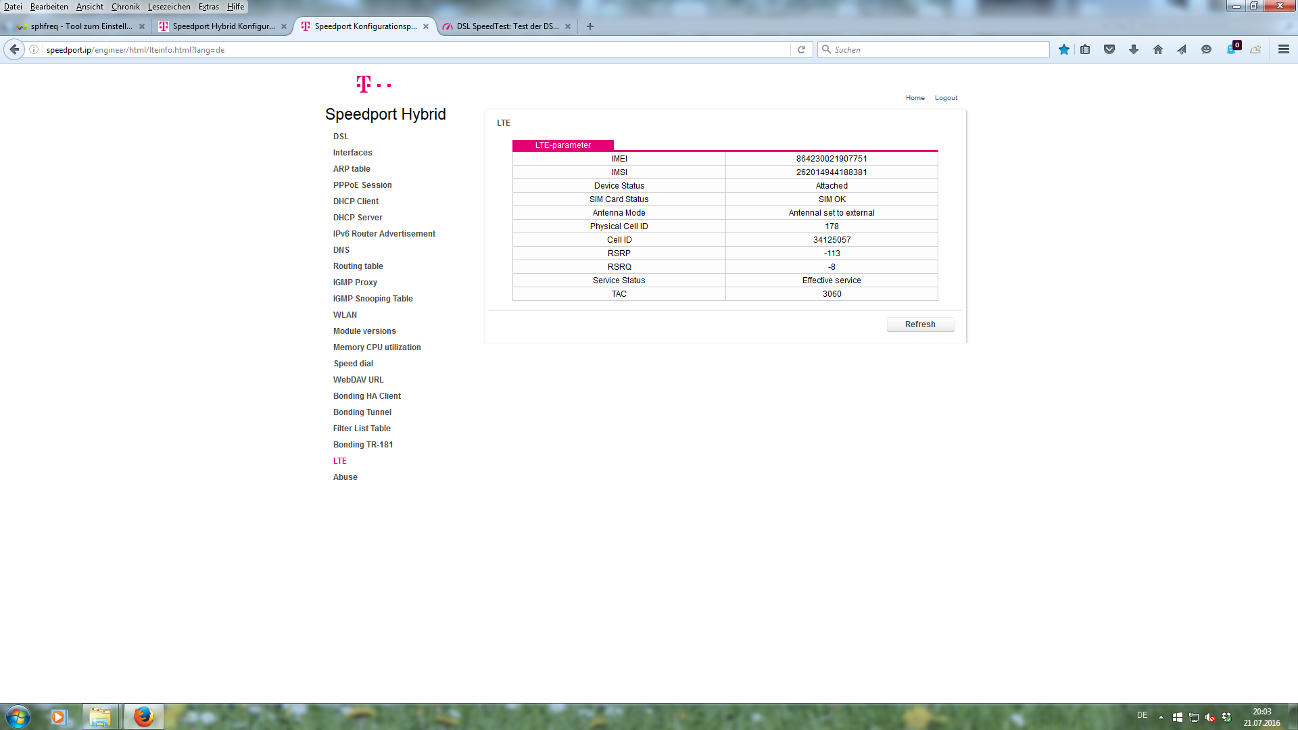Open the Lesezeichen menu
The height and width of the screenshot is (730, 1298).
point(169,7)
